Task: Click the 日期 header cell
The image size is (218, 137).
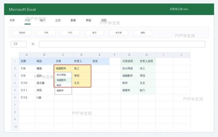Action: (27, 61)
